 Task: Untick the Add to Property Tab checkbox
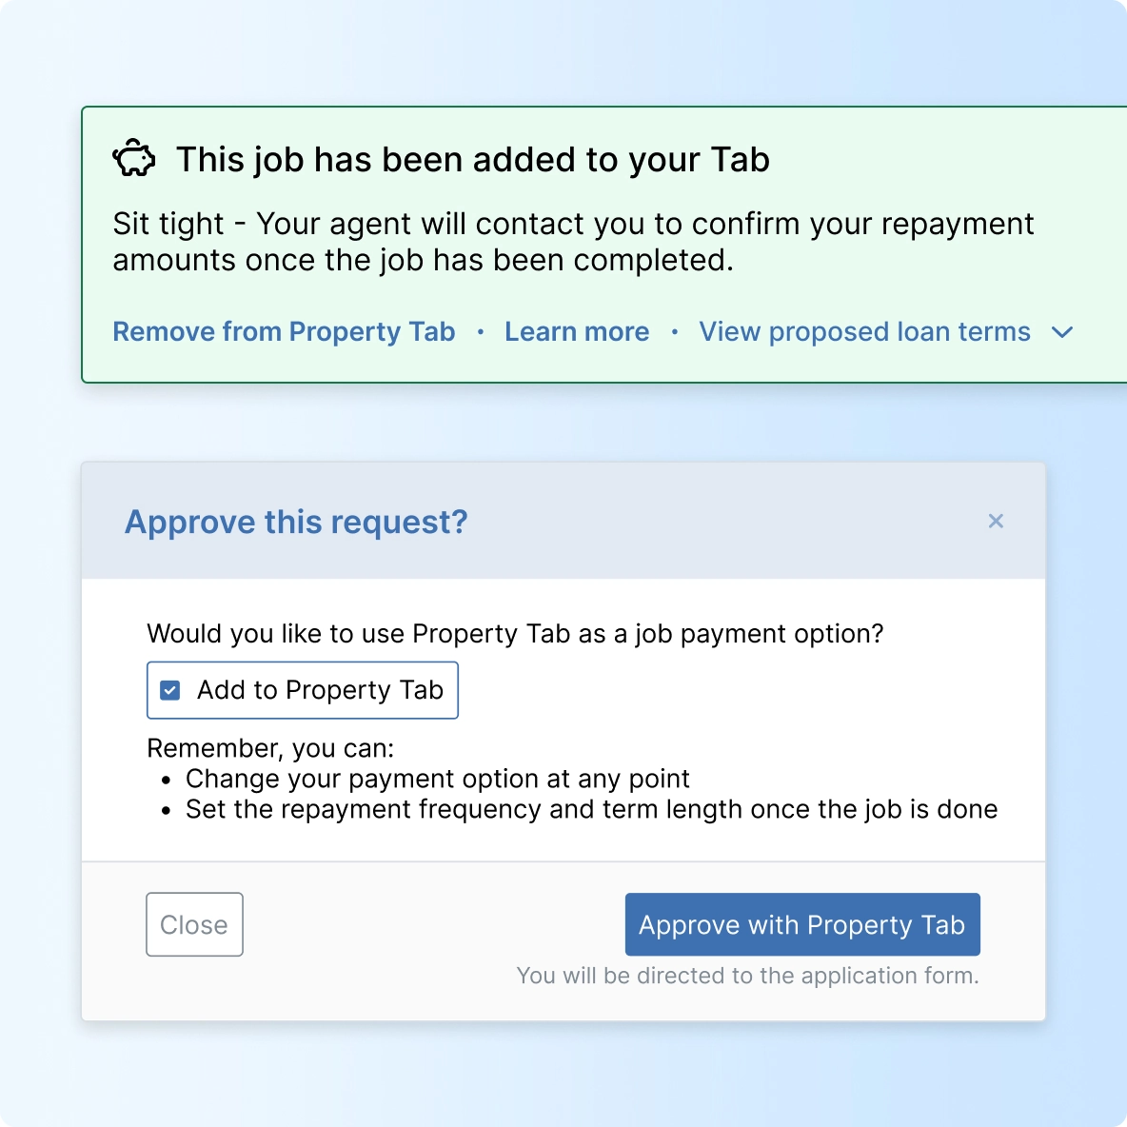170,690
